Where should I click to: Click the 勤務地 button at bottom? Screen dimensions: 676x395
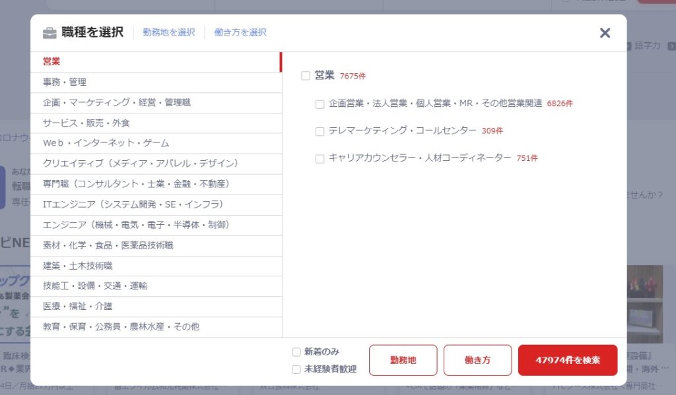403,361
